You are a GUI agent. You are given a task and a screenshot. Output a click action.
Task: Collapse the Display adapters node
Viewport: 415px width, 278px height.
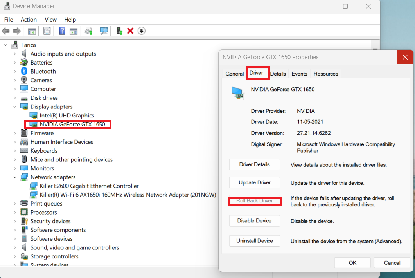click(15, 107)
